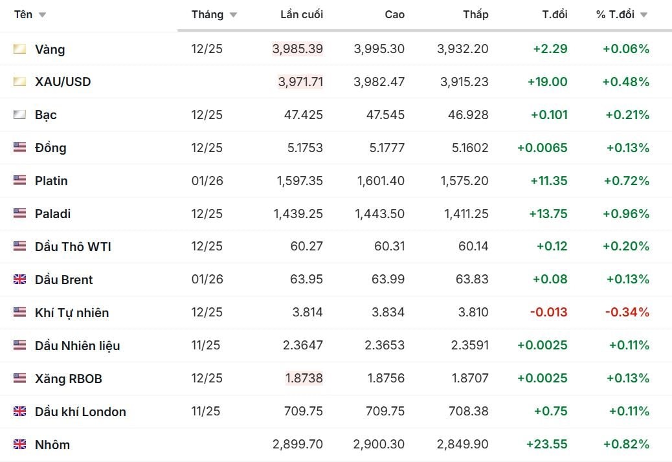This screenshot has width=672, height=462.
Task: Click the UK flag beside Dầu khí London
Action: 20,412
